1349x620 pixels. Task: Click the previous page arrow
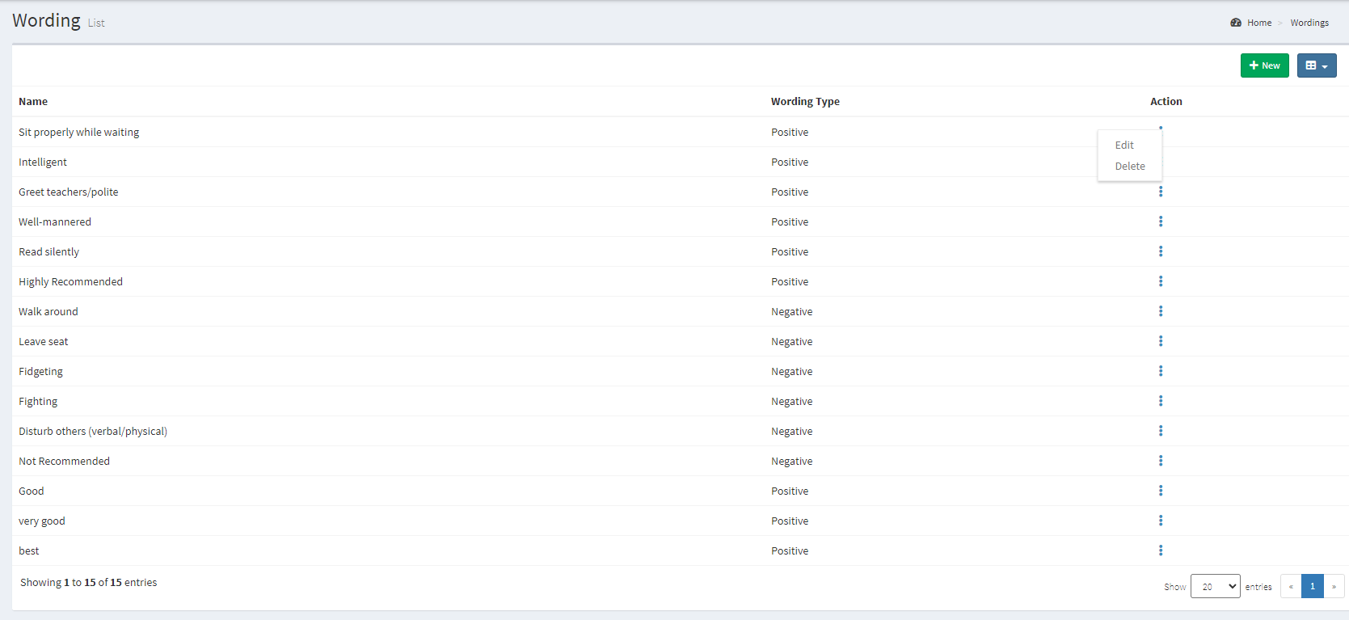[x=1291, y=586]
